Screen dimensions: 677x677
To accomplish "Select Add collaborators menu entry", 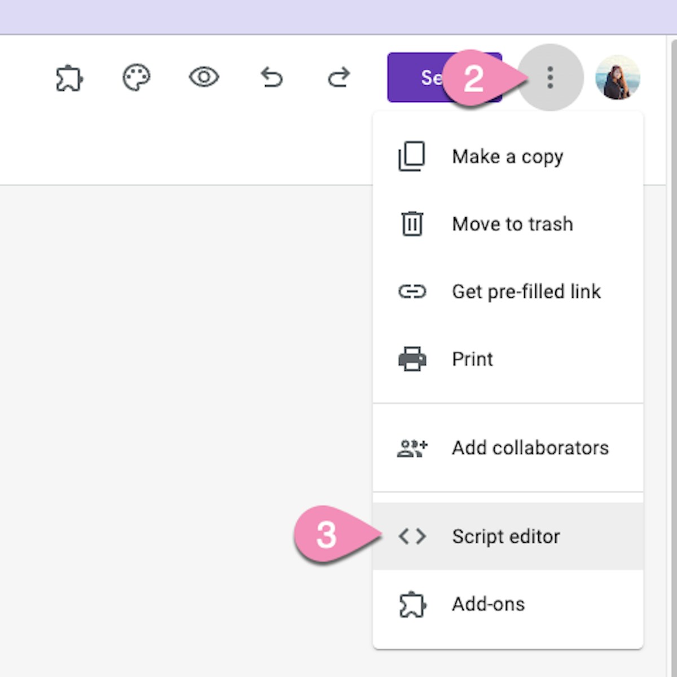I will click(x=530, y=448).
